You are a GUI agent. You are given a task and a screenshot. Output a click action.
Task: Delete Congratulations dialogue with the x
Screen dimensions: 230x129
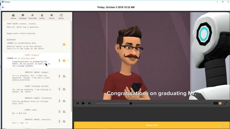coord(68,61)
